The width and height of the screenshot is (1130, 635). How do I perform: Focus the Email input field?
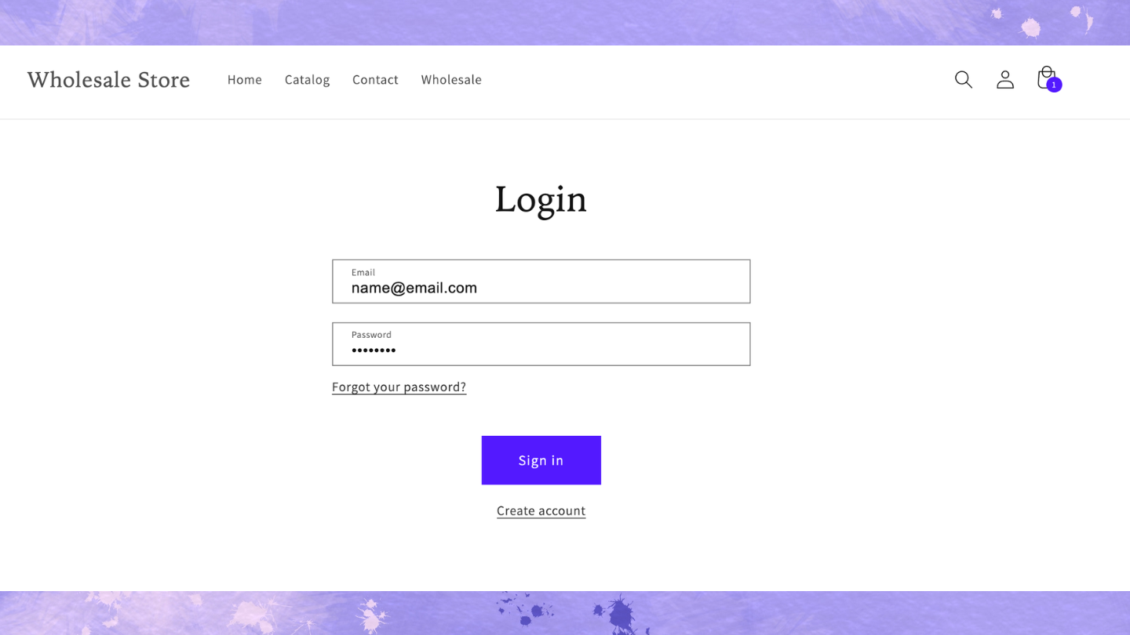(541, 281)
